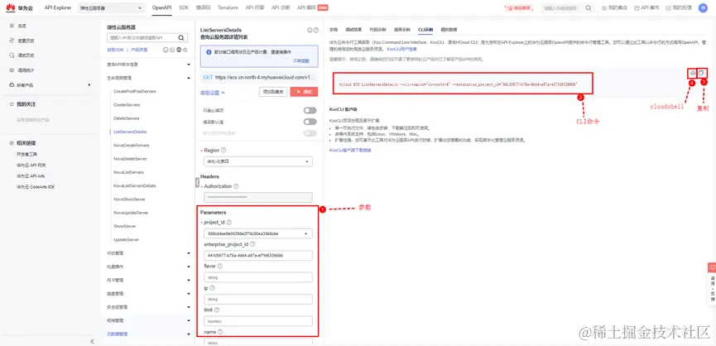The image size is (716, 346).
Task: Click the smiley feedback icon under the API search
Action: [166, 50]
